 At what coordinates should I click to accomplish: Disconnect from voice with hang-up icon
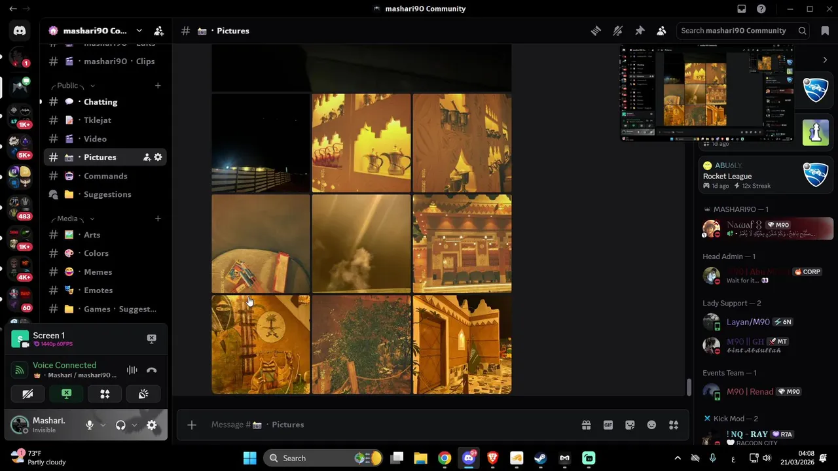tap(151, 370)
